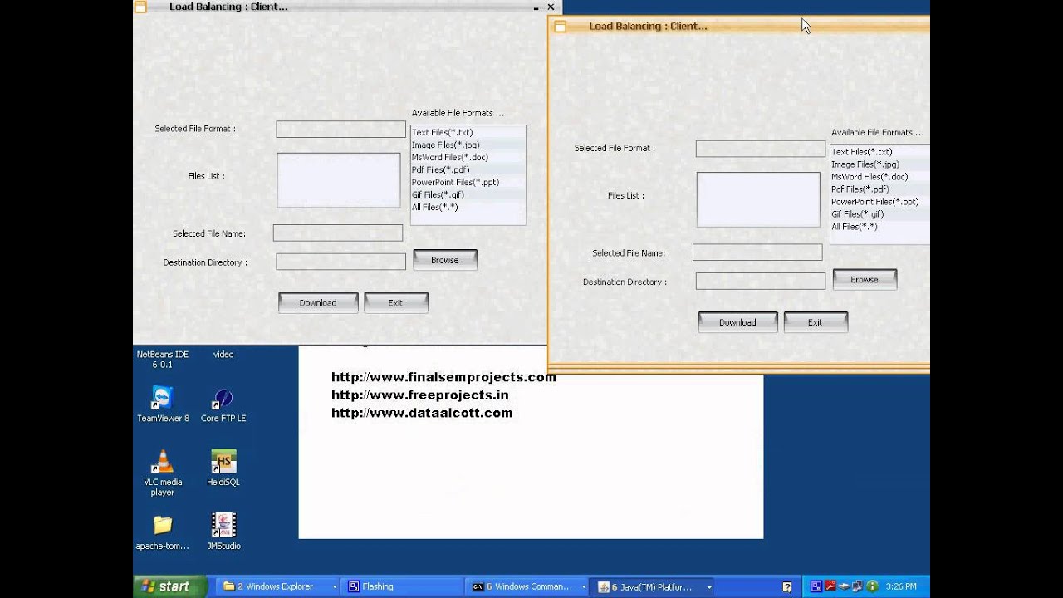This screenshot has width=1063, height=598.
Task: Switch to Flashing taskbar item
Action: click(x=403, y=586)
